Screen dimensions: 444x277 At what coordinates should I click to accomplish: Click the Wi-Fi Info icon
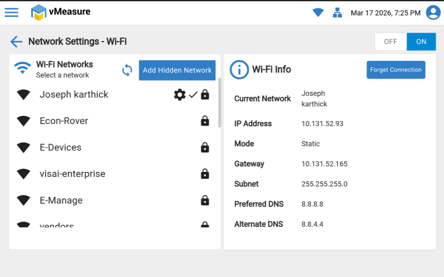(239, 70)
